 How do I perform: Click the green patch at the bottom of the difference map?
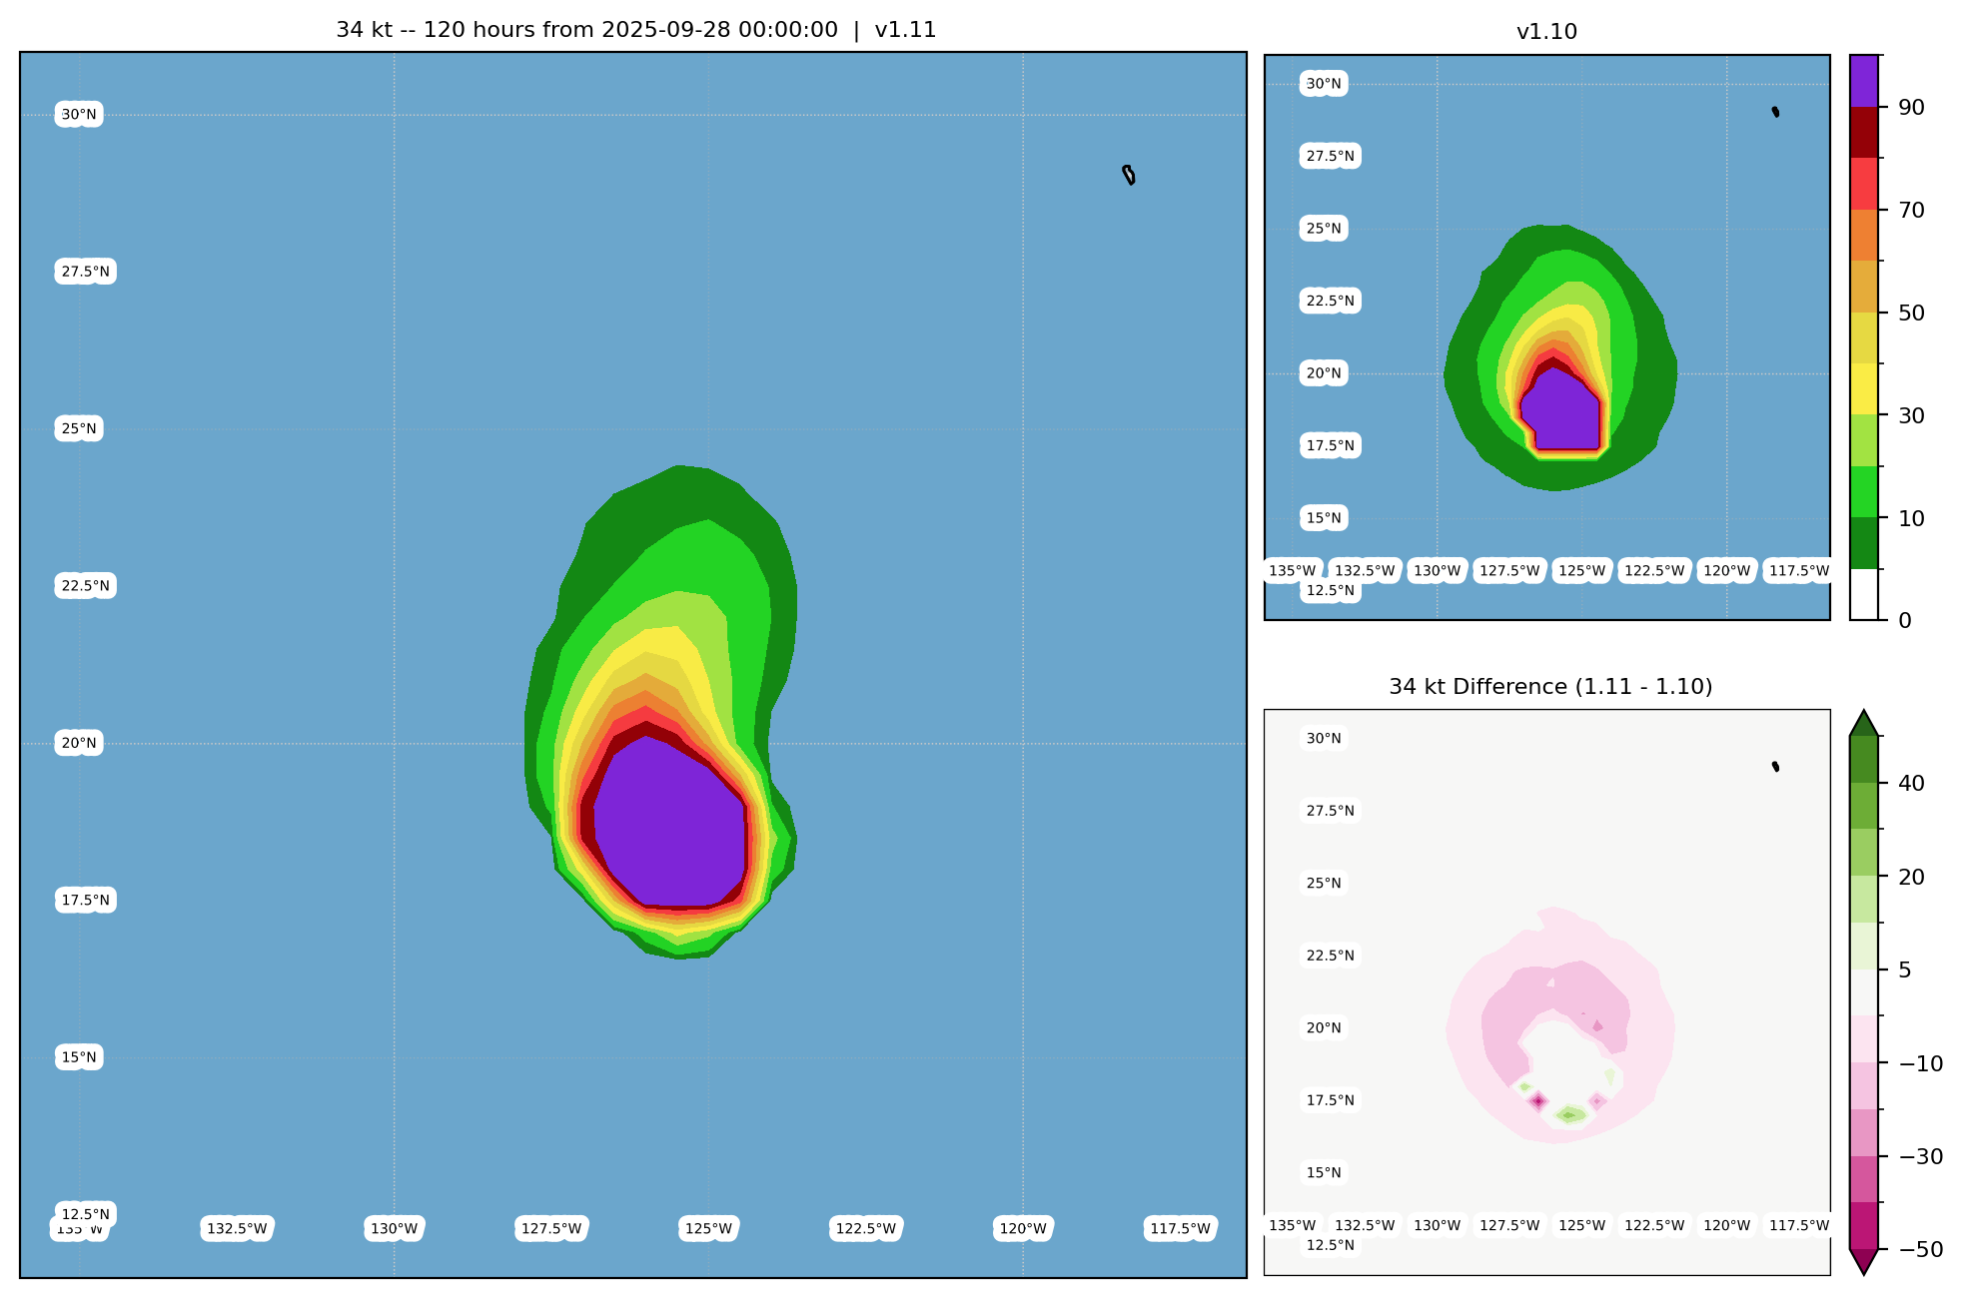tap(1570, 1114)
